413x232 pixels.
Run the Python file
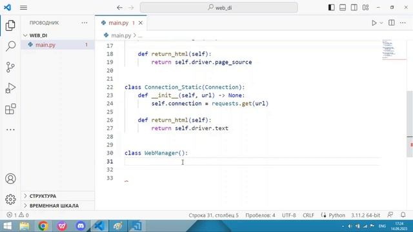374,23
